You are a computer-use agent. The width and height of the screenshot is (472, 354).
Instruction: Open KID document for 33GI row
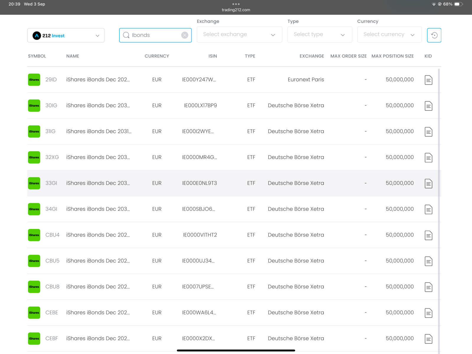pos(428,183)
